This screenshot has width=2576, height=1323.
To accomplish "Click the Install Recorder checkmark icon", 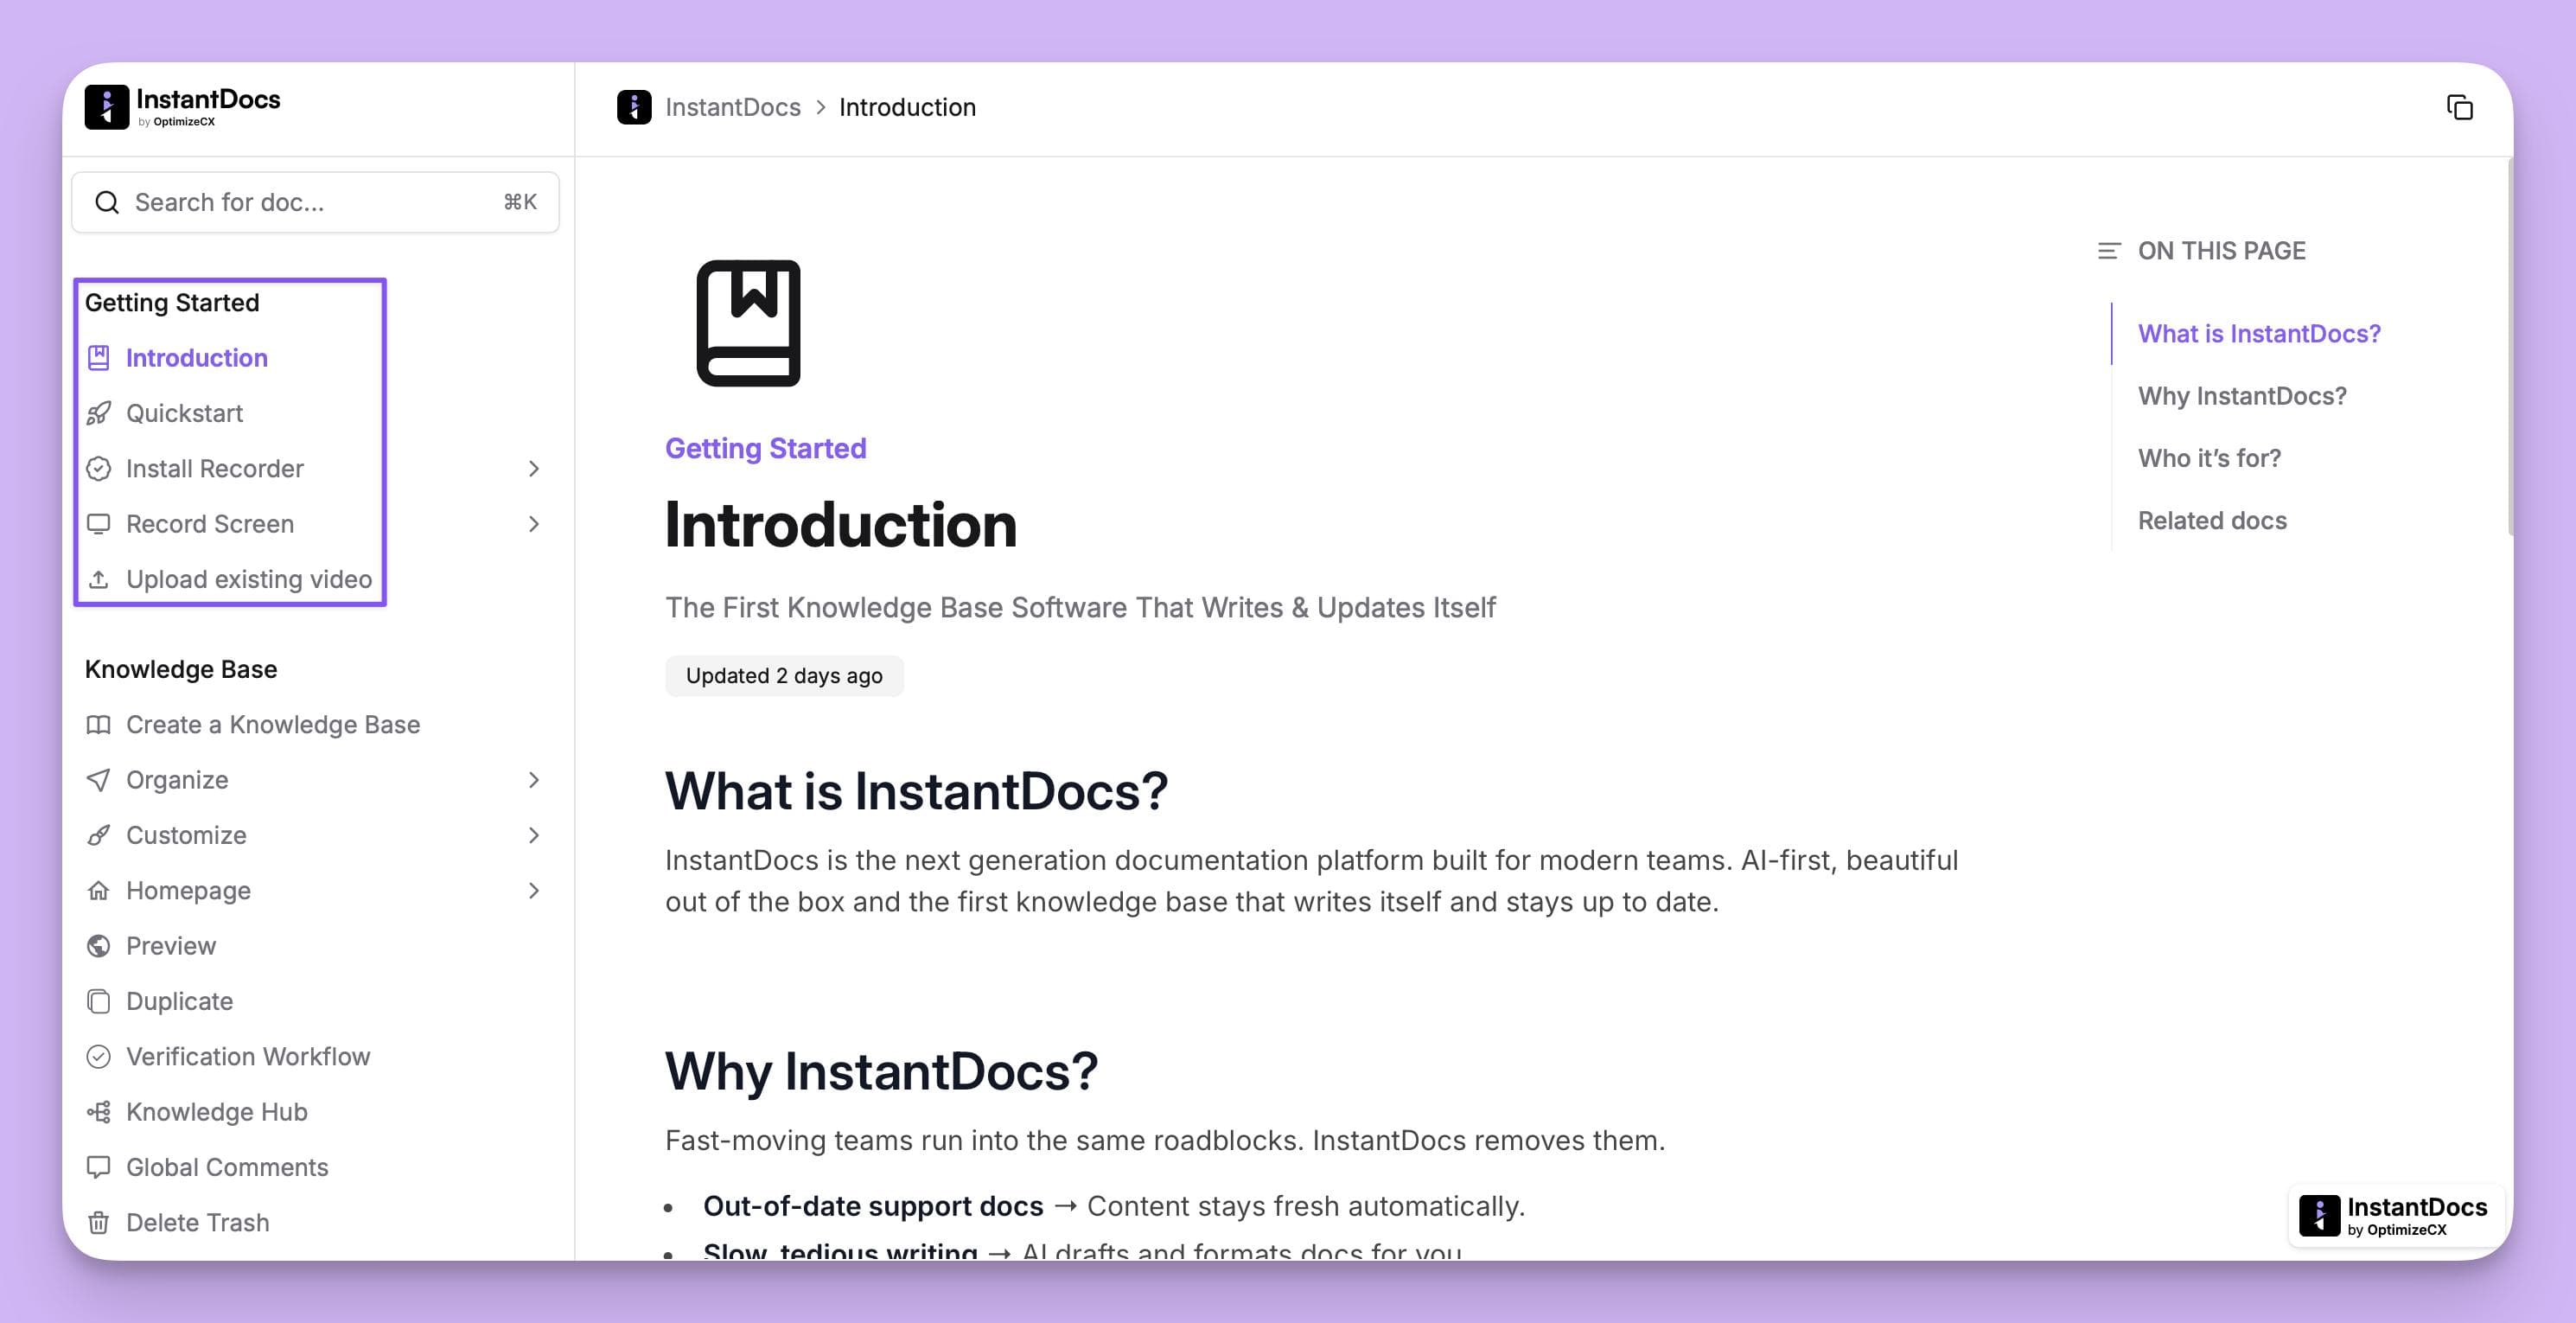I will tap(99, 468).
